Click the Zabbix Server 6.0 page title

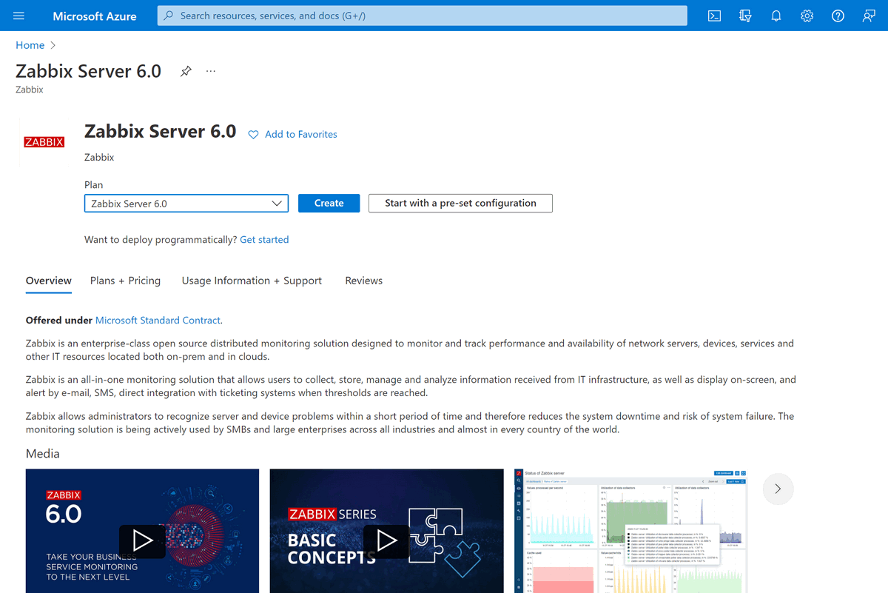click(89, 71)
